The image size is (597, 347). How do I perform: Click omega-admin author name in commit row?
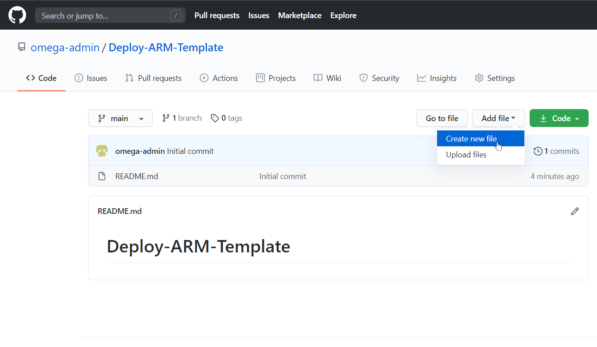(140, 151)
